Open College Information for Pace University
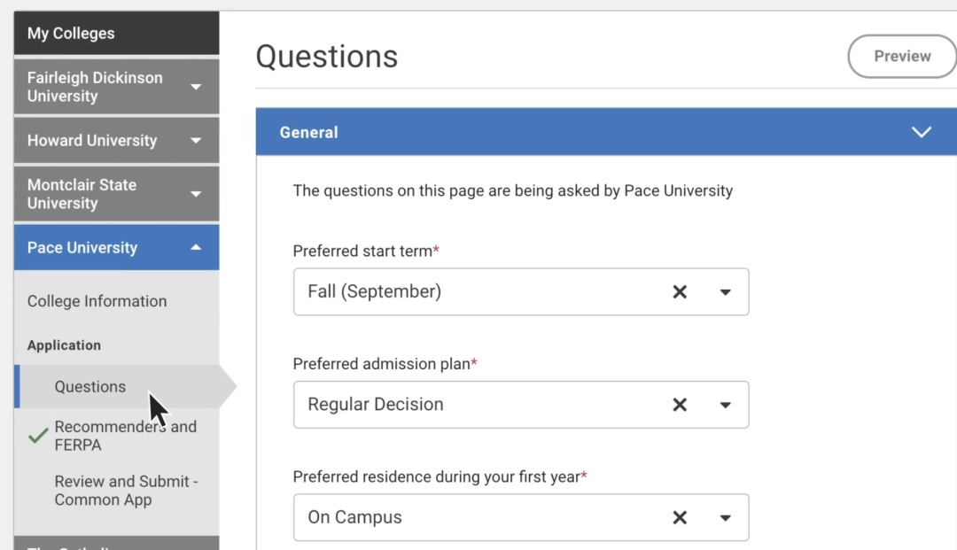This screenshot has width=957, height=550. pyautogui.click(x=97, y=301)
